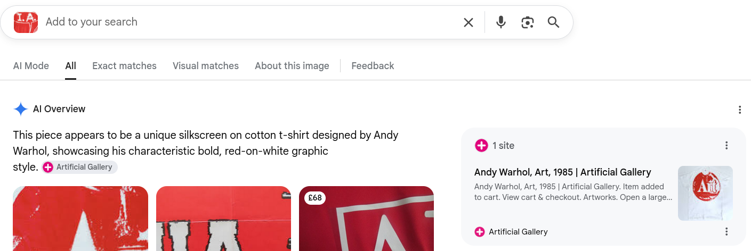Start voice search with microphone icon
The height and width of the screenshot is (251, 751).
pos(500,22)
